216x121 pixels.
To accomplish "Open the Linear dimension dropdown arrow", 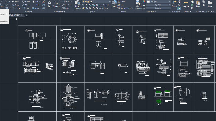I will (71, 2).
